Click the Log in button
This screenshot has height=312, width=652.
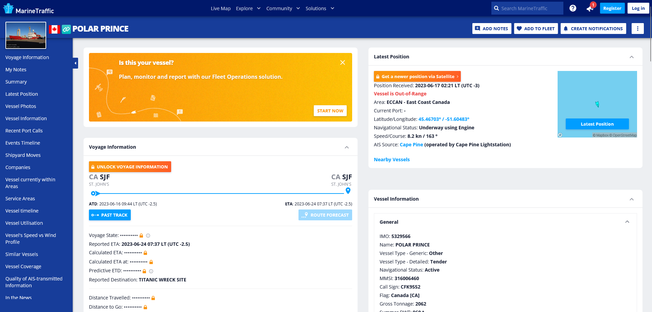point(638,8)
